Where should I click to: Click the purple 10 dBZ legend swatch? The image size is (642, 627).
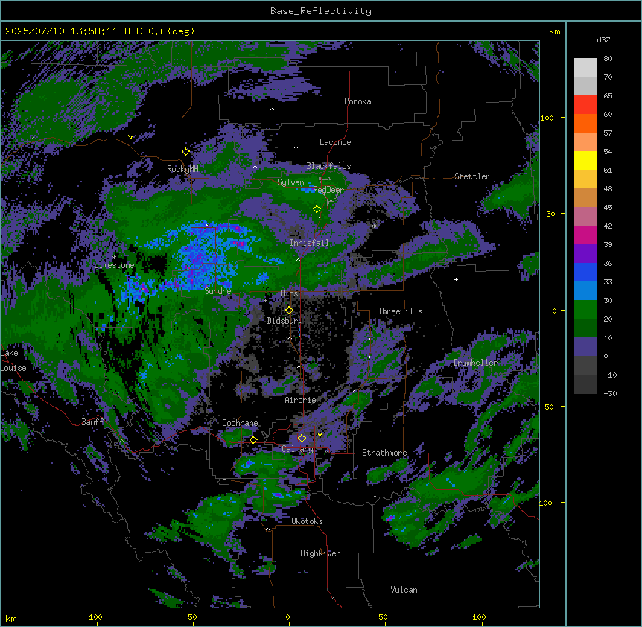tap(585, 347)
